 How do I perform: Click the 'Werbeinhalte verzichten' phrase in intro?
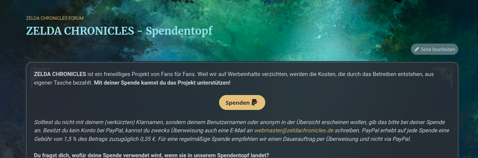pyautogui.click(x=258, y=74)
